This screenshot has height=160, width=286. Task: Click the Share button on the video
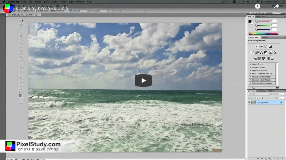[x=277, y=9]
